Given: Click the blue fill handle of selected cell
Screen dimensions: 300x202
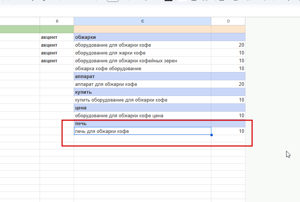Looking at the screenshot, I should [x=211, y=135].
